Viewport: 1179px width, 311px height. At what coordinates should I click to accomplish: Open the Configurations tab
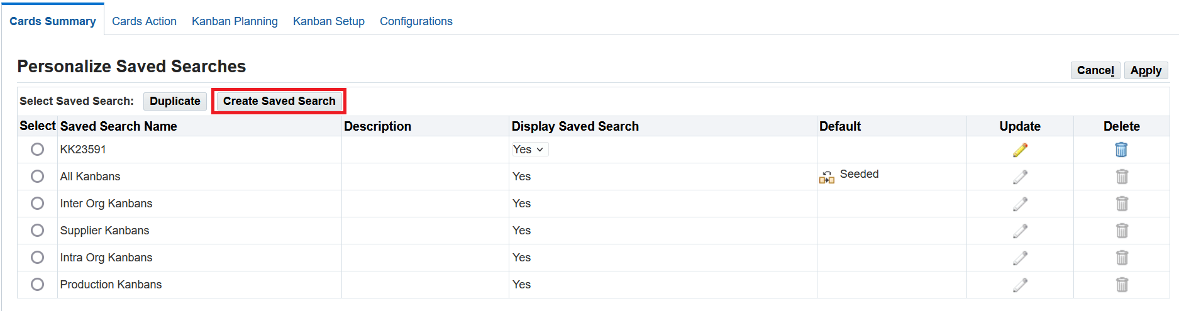416,21
